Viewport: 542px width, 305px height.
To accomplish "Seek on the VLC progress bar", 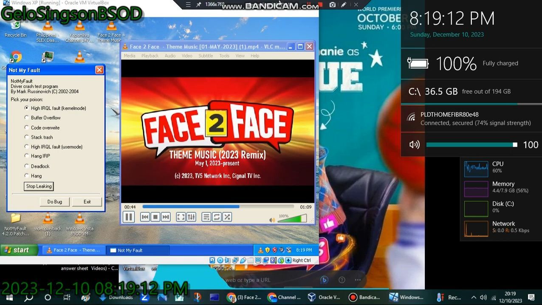I will 219,207.
